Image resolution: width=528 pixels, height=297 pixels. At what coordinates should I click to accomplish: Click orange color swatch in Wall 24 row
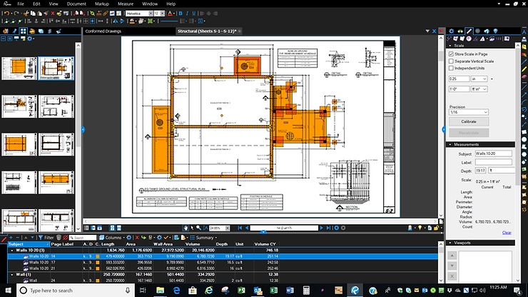pos(97,281)
